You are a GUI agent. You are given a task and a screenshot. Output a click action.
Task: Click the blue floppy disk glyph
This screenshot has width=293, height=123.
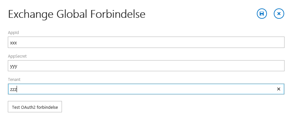(262, 14)
